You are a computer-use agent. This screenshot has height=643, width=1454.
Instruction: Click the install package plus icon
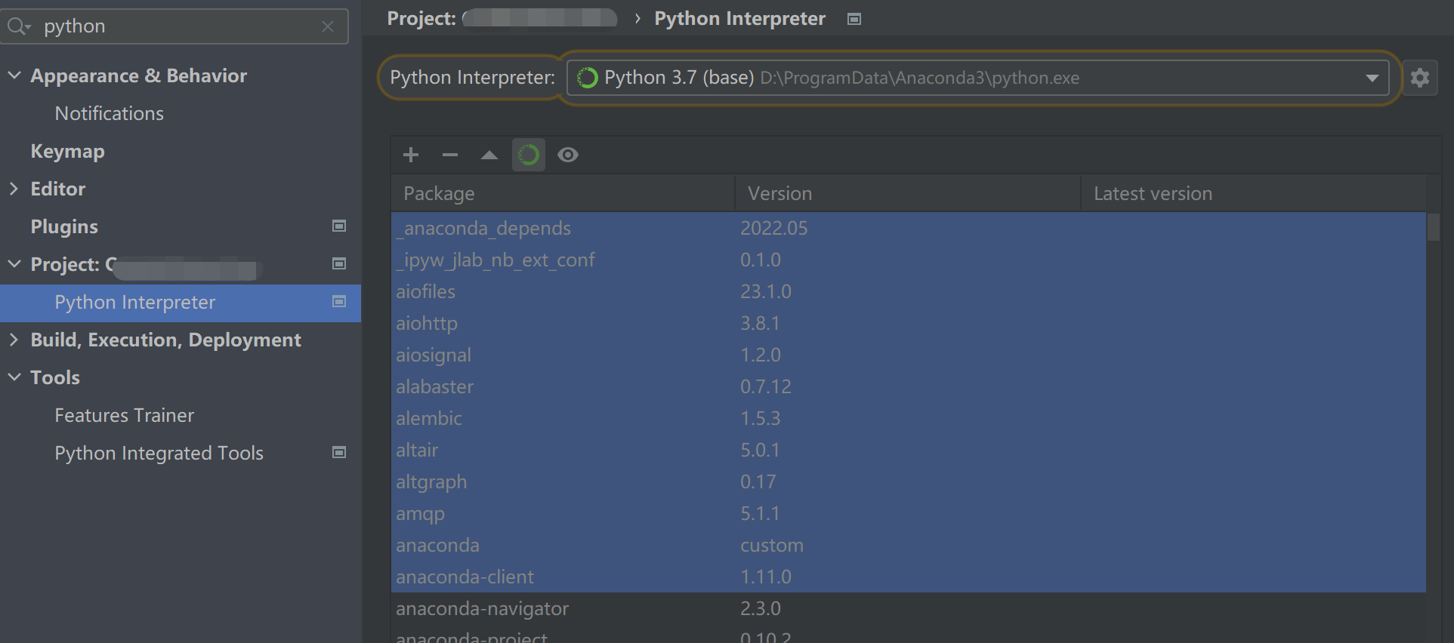411,155
